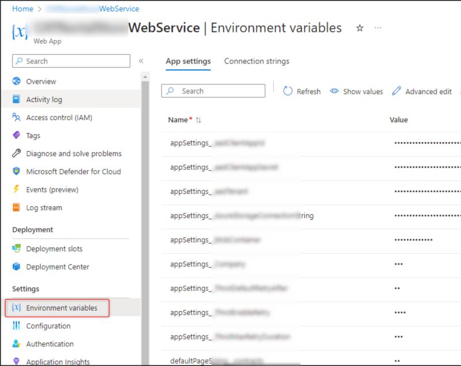
Task: Click the app settings search box
Action: coord(213,91)
